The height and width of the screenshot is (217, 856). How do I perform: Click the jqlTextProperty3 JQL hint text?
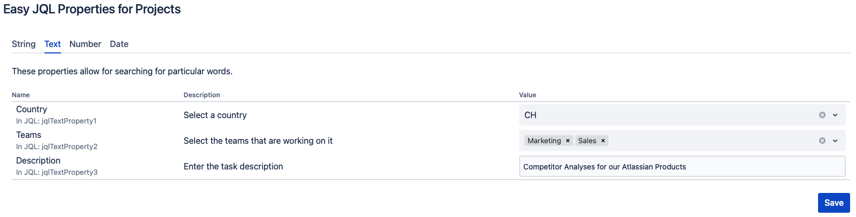tap(57, 172)
